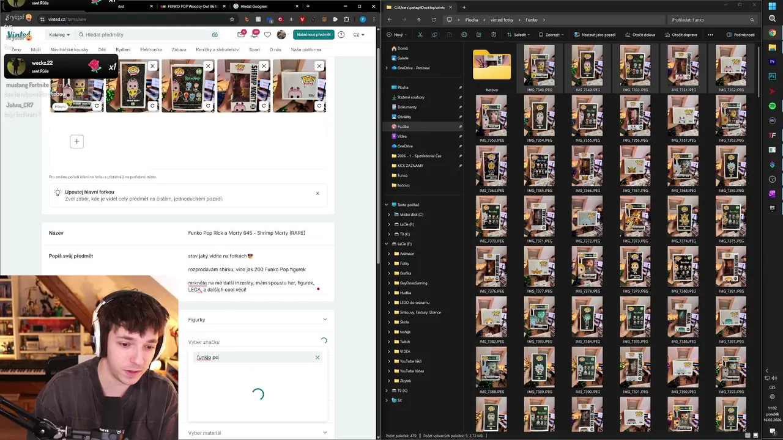This screenshot has width=783, height=440.
Task: Open KICK ZÁZNAMY folder in sidebar
Action: pos(410,166)
